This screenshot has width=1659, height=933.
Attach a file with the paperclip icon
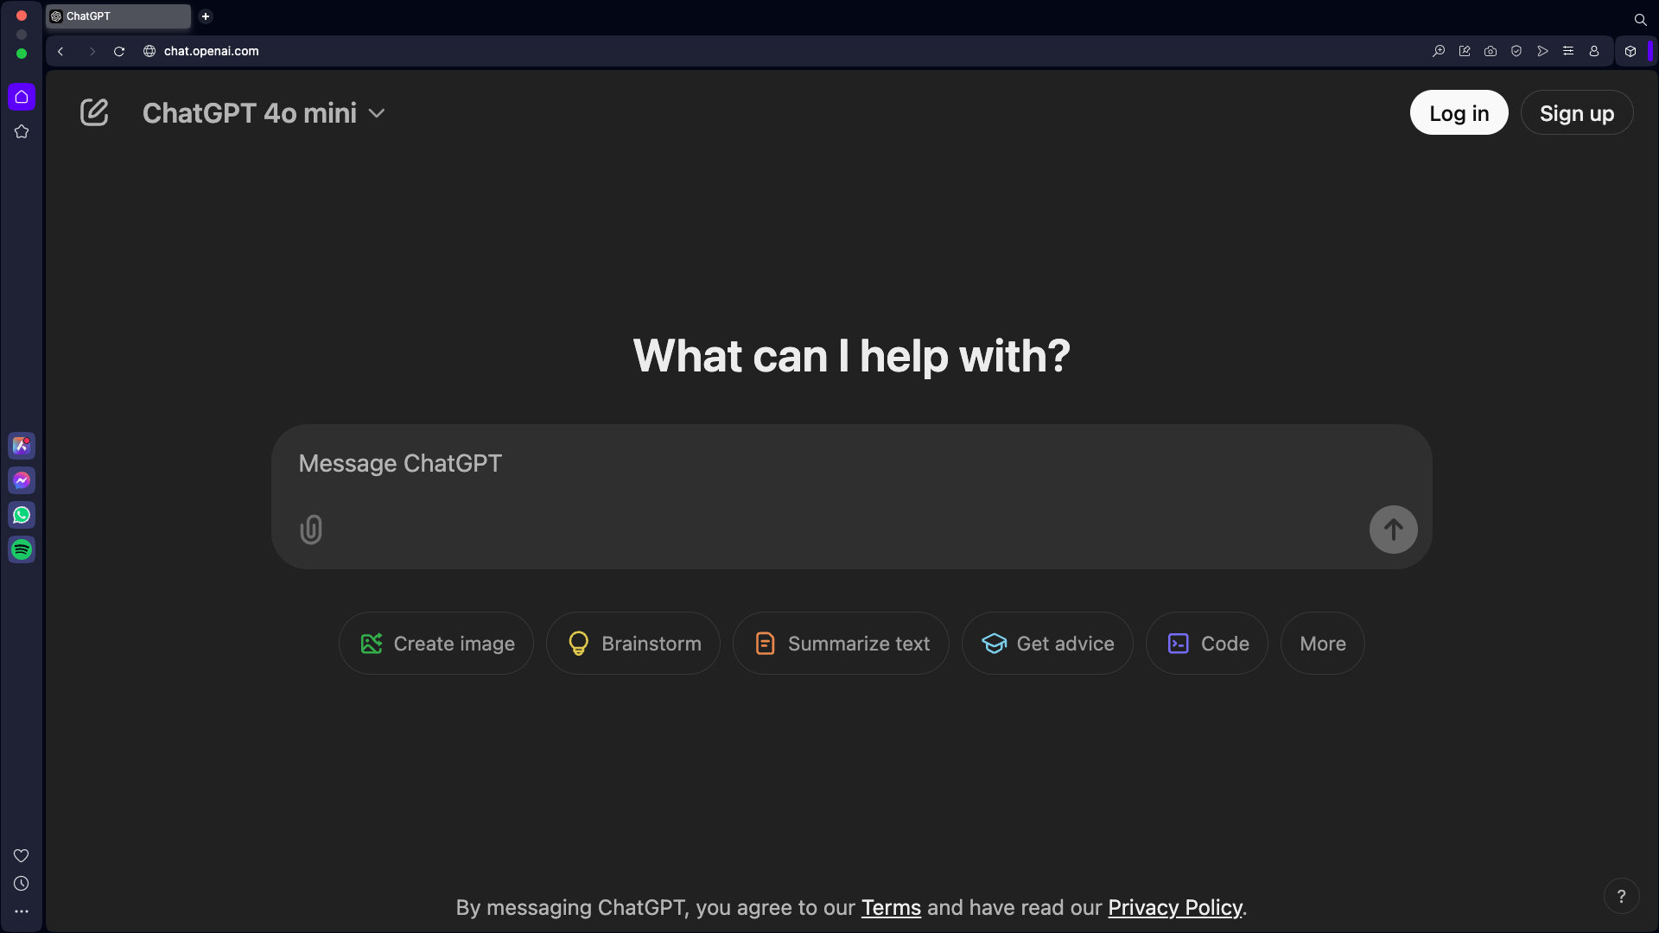pos(311,530)
